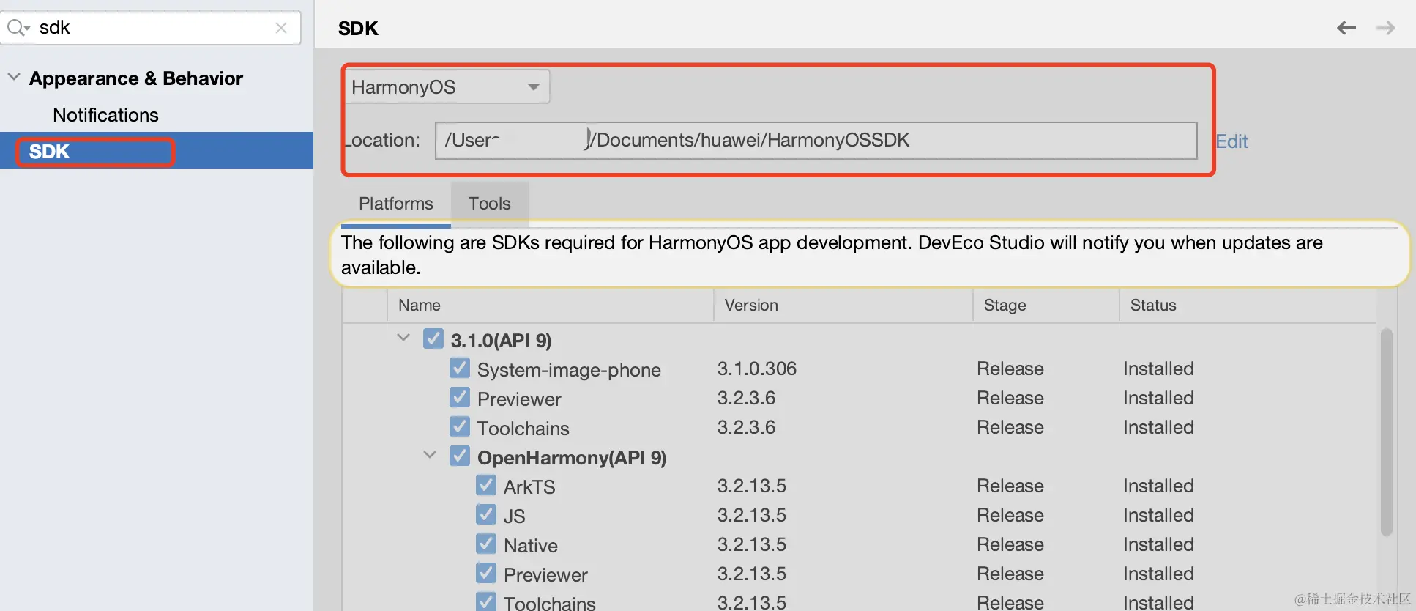Uncheck the 3.1.0(API 9) checkbox
1416x611 pixels.
click(x=433, y=339)
